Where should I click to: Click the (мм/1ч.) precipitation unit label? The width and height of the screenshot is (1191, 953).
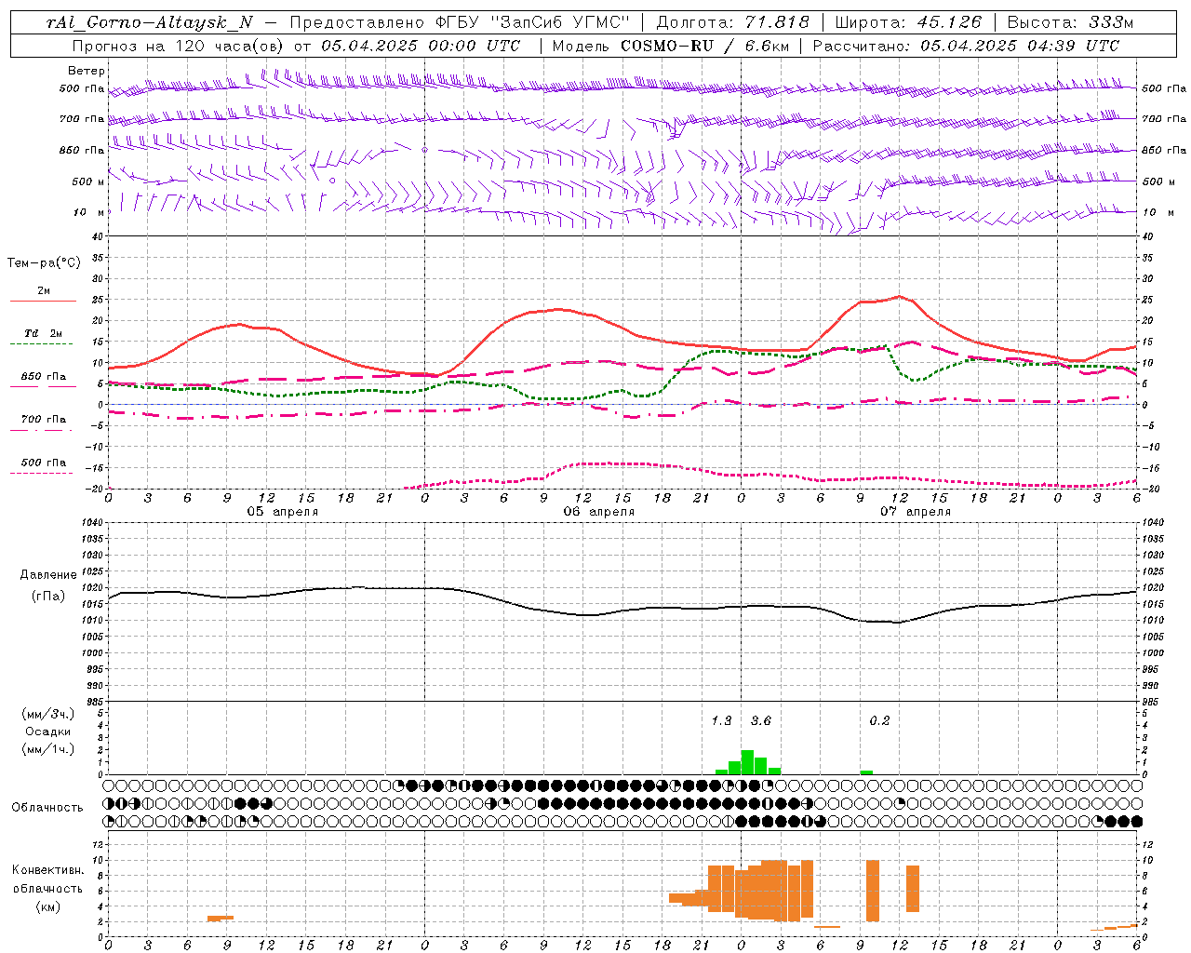click(x=48, y=749)
